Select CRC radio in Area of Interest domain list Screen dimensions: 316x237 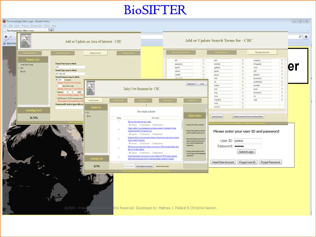pyautogui.click(x=19, y=68)
